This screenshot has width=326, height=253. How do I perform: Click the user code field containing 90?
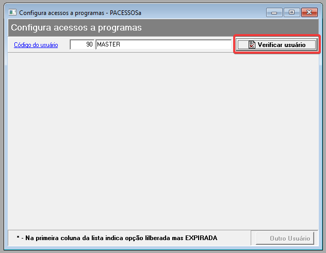[82, 44]
